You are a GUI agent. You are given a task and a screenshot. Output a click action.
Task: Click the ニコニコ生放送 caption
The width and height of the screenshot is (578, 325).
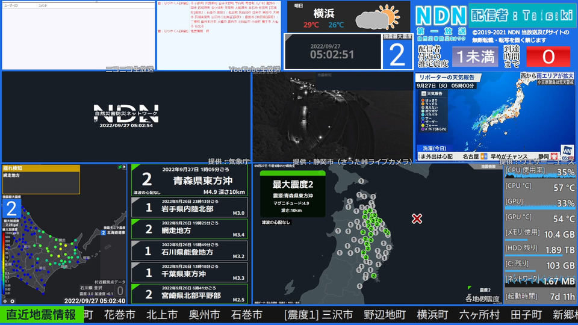coord(129,69)
